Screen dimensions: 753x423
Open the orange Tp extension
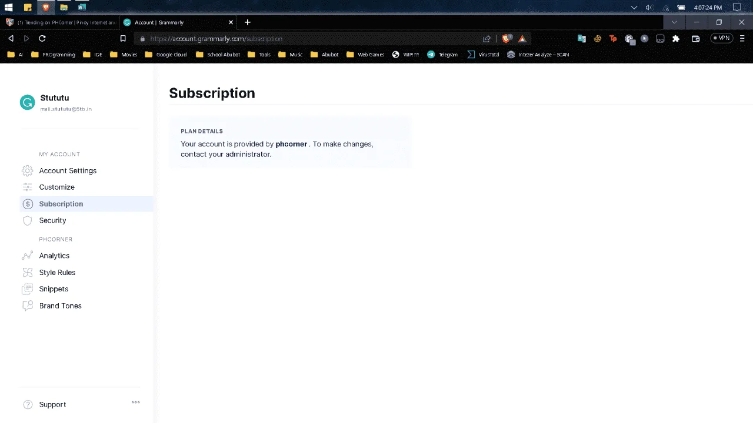[x=613, y=39]
